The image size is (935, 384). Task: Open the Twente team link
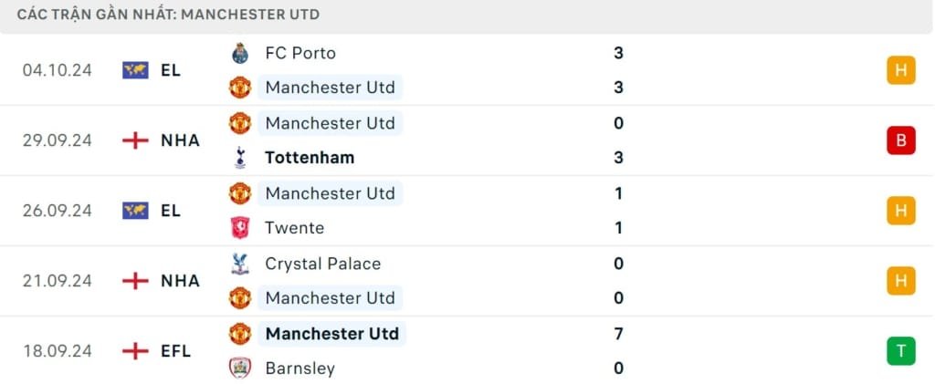pos(294,228)
